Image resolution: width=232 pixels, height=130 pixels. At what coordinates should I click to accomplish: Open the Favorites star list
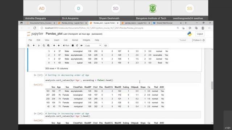[190, 28]
